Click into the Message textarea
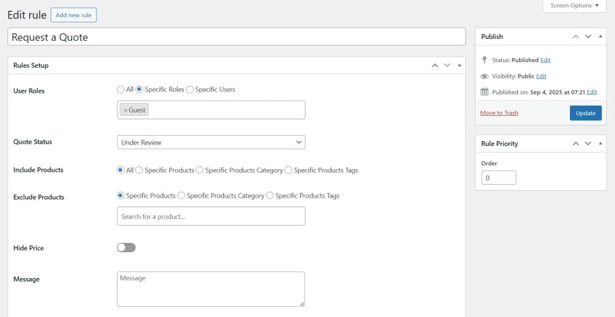615x317 pixels. click(210, 289)
